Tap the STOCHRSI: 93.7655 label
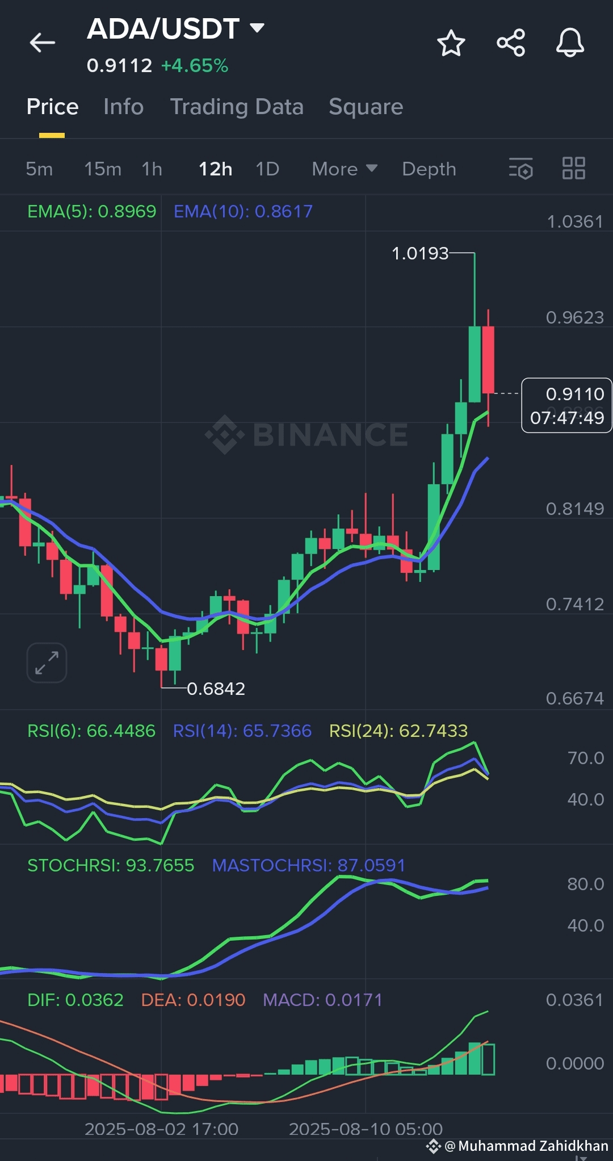The height and width of the screenshot is (1161, 613). [111, 865]
